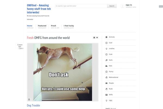163x109 pixels.
Task: Click the Ugly category lightbulb icon
Action: pyautogui.click(x=106, y=101)
